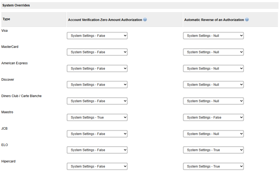Expand Maestro Automatic Reverse dropdown set to False
Viewport: 279px width, 174px height.
pos(213,118)
